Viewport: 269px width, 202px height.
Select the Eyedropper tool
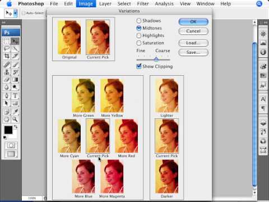coord(15,112)
